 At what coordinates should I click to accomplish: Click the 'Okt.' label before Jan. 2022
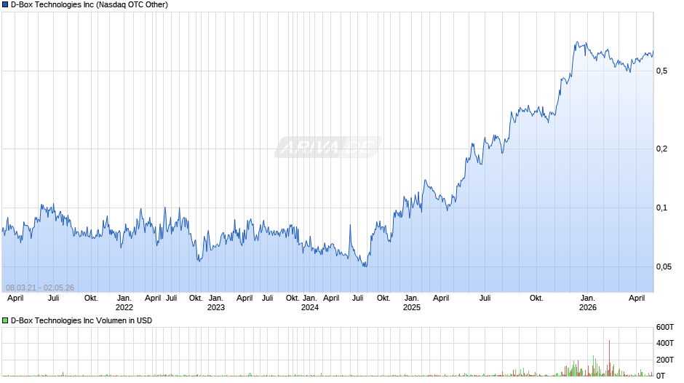click(x=91, y=299)
